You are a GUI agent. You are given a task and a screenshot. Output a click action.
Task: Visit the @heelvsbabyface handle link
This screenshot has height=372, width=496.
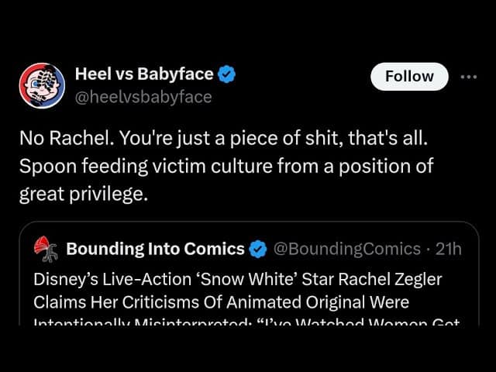[x=143, y=97]
